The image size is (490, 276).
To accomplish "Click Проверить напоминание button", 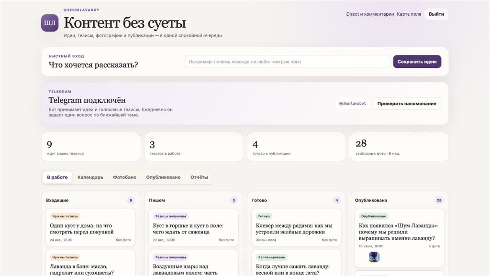I will point(407,104).
